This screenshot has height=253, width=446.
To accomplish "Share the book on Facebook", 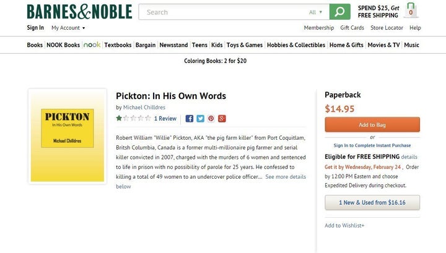I will click(x=190, y=119).
